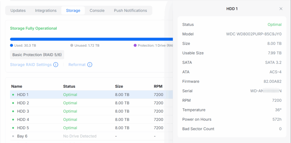
Task: Click the info icon beside Storage RAID Settings
Action: [56, 65]
